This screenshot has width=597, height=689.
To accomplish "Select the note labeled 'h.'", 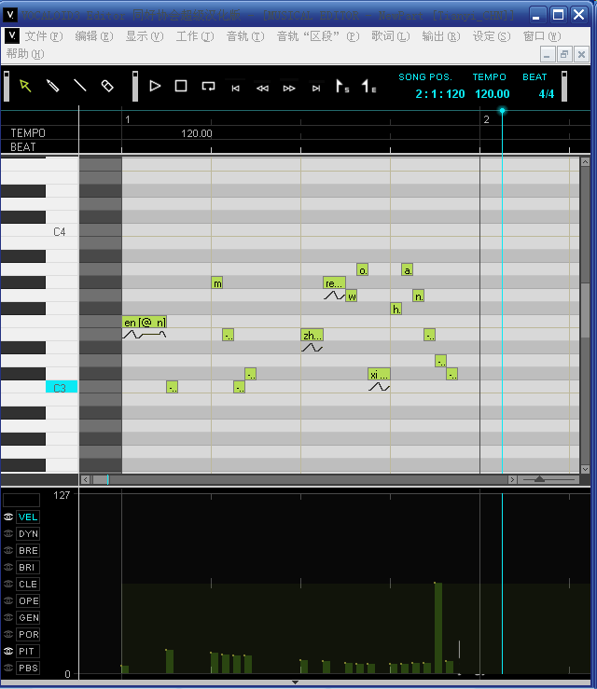I will click(x=396, y=309).
